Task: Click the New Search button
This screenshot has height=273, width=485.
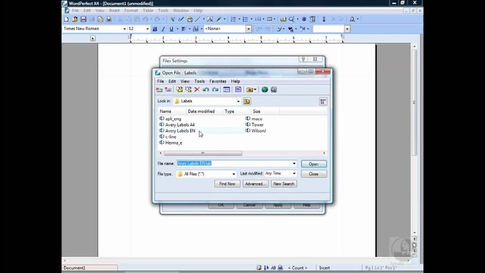Action: pos(283,184)
